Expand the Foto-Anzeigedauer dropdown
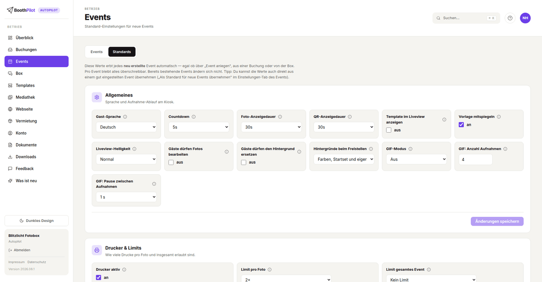 pos(271,127)
